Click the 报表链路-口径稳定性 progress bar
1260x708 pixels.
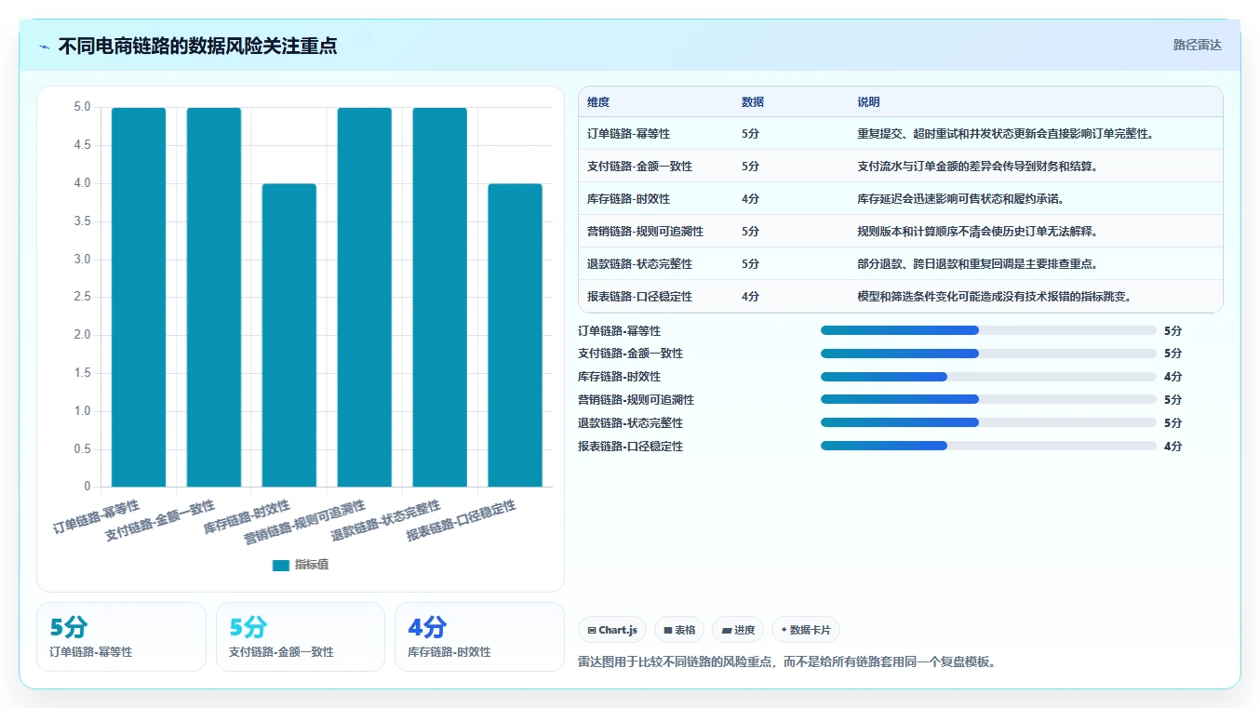tap(988, 446)
